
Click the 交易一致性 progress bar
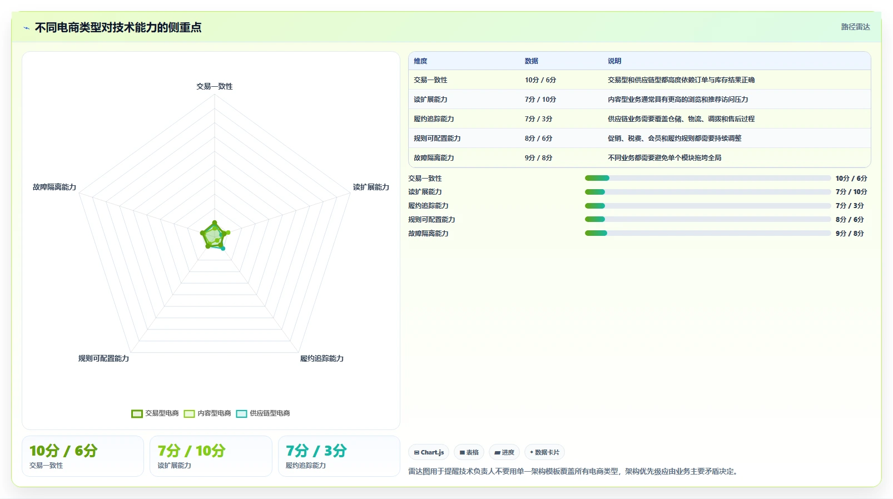coord(708,178)
